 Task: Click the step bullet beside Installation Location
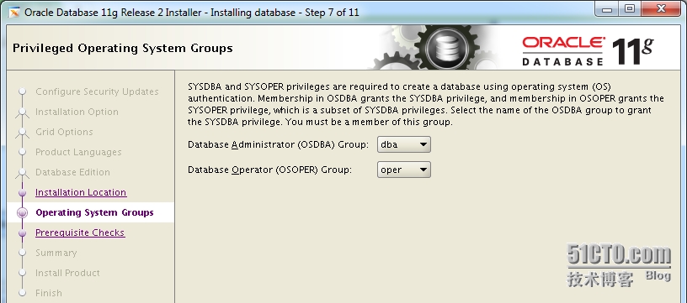pyautogui.click(x=23, y=192)
